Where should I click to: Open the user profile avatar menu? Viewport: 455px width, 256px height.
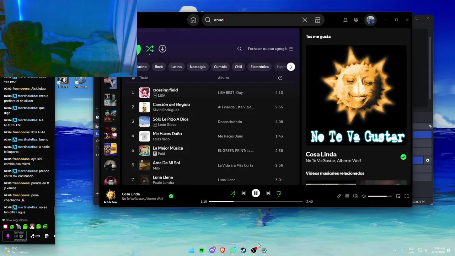(370, 20)
